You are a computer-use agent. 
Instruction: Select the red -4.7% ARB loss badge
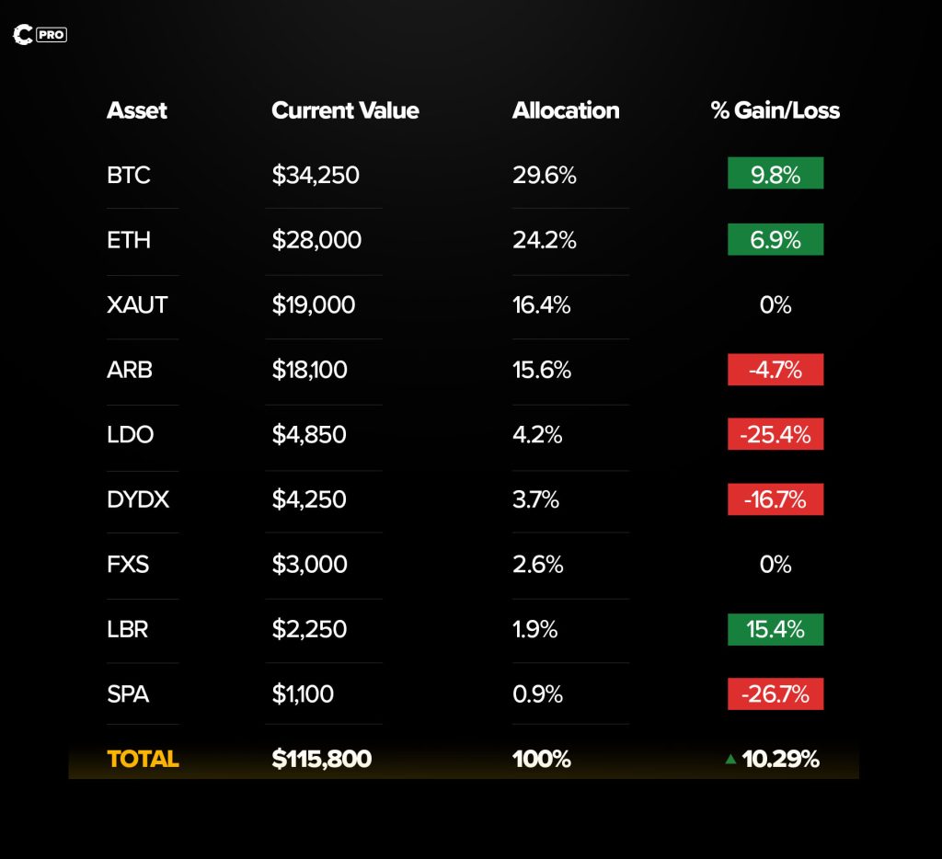click(x=775, y=370)
